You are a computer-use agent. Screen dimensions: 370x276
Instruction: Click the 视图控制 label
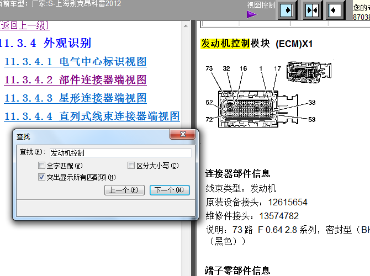pyautogui.click(x=261, y=5)
